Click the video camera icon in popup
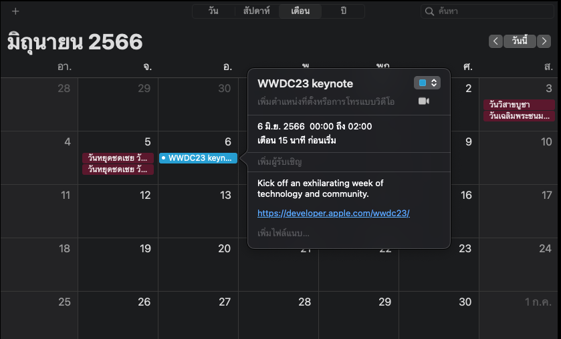The image size is (561, 339). coord(423,101)
